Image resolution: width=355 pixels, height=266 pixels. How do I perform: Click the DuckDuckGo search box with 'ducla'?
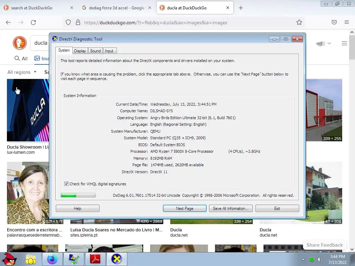[40, 43]
